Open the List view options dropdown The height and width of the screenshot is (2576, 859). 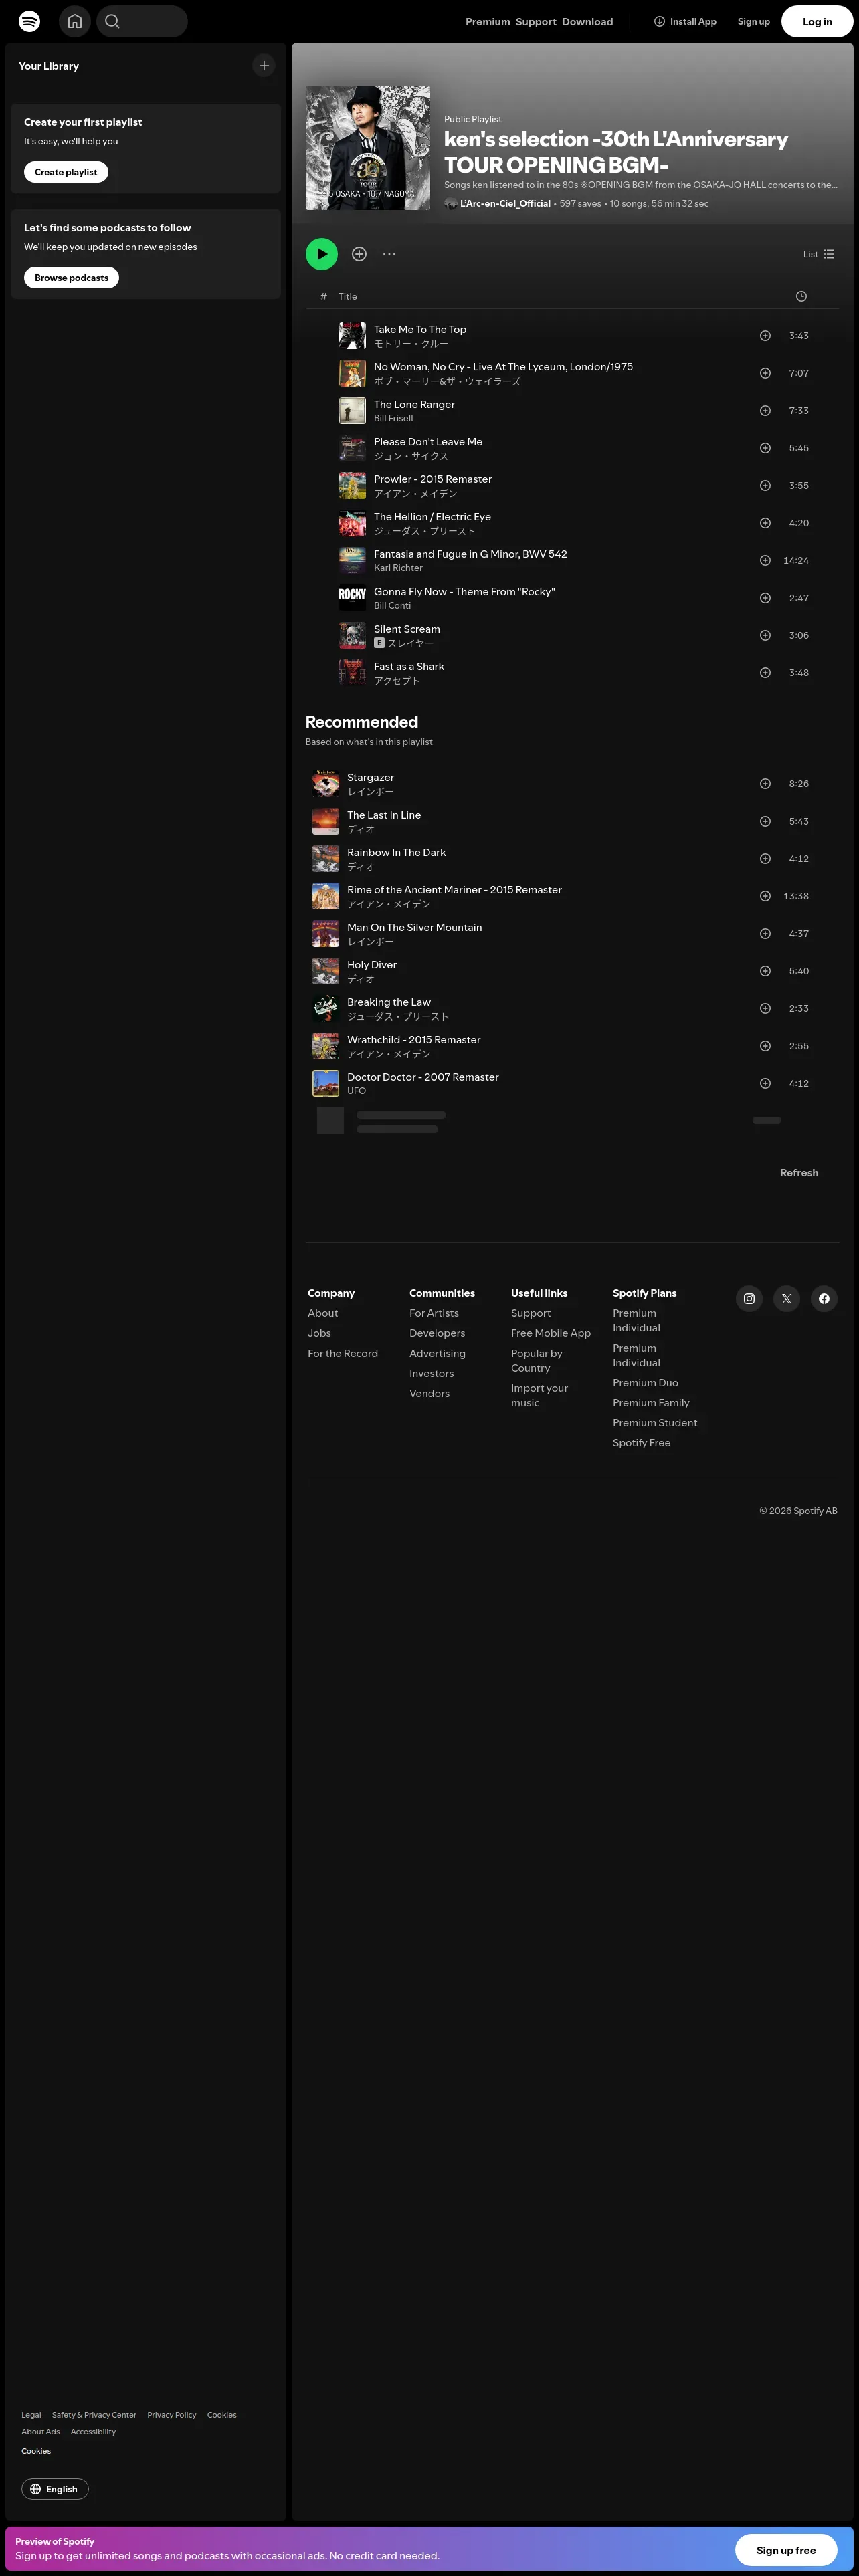click(818, 254)
